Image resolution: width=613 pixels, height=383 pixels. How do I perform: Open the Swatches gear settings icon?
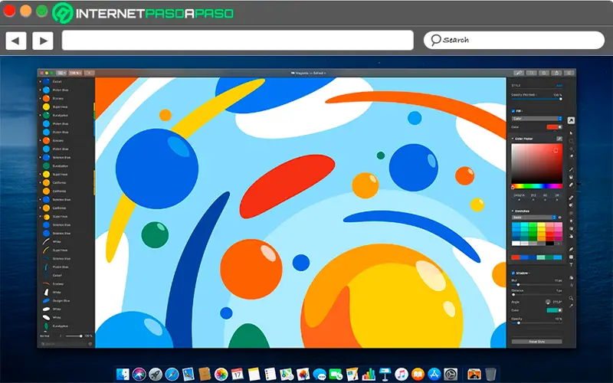559,218
